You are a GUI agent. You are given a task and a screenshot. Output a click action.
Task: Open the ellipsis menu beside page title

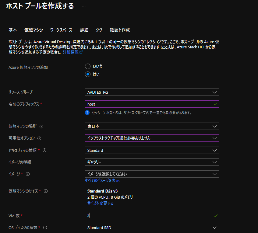pos(84,6)
